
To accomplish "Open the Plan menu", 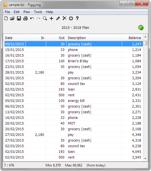I will click(27, 12).
